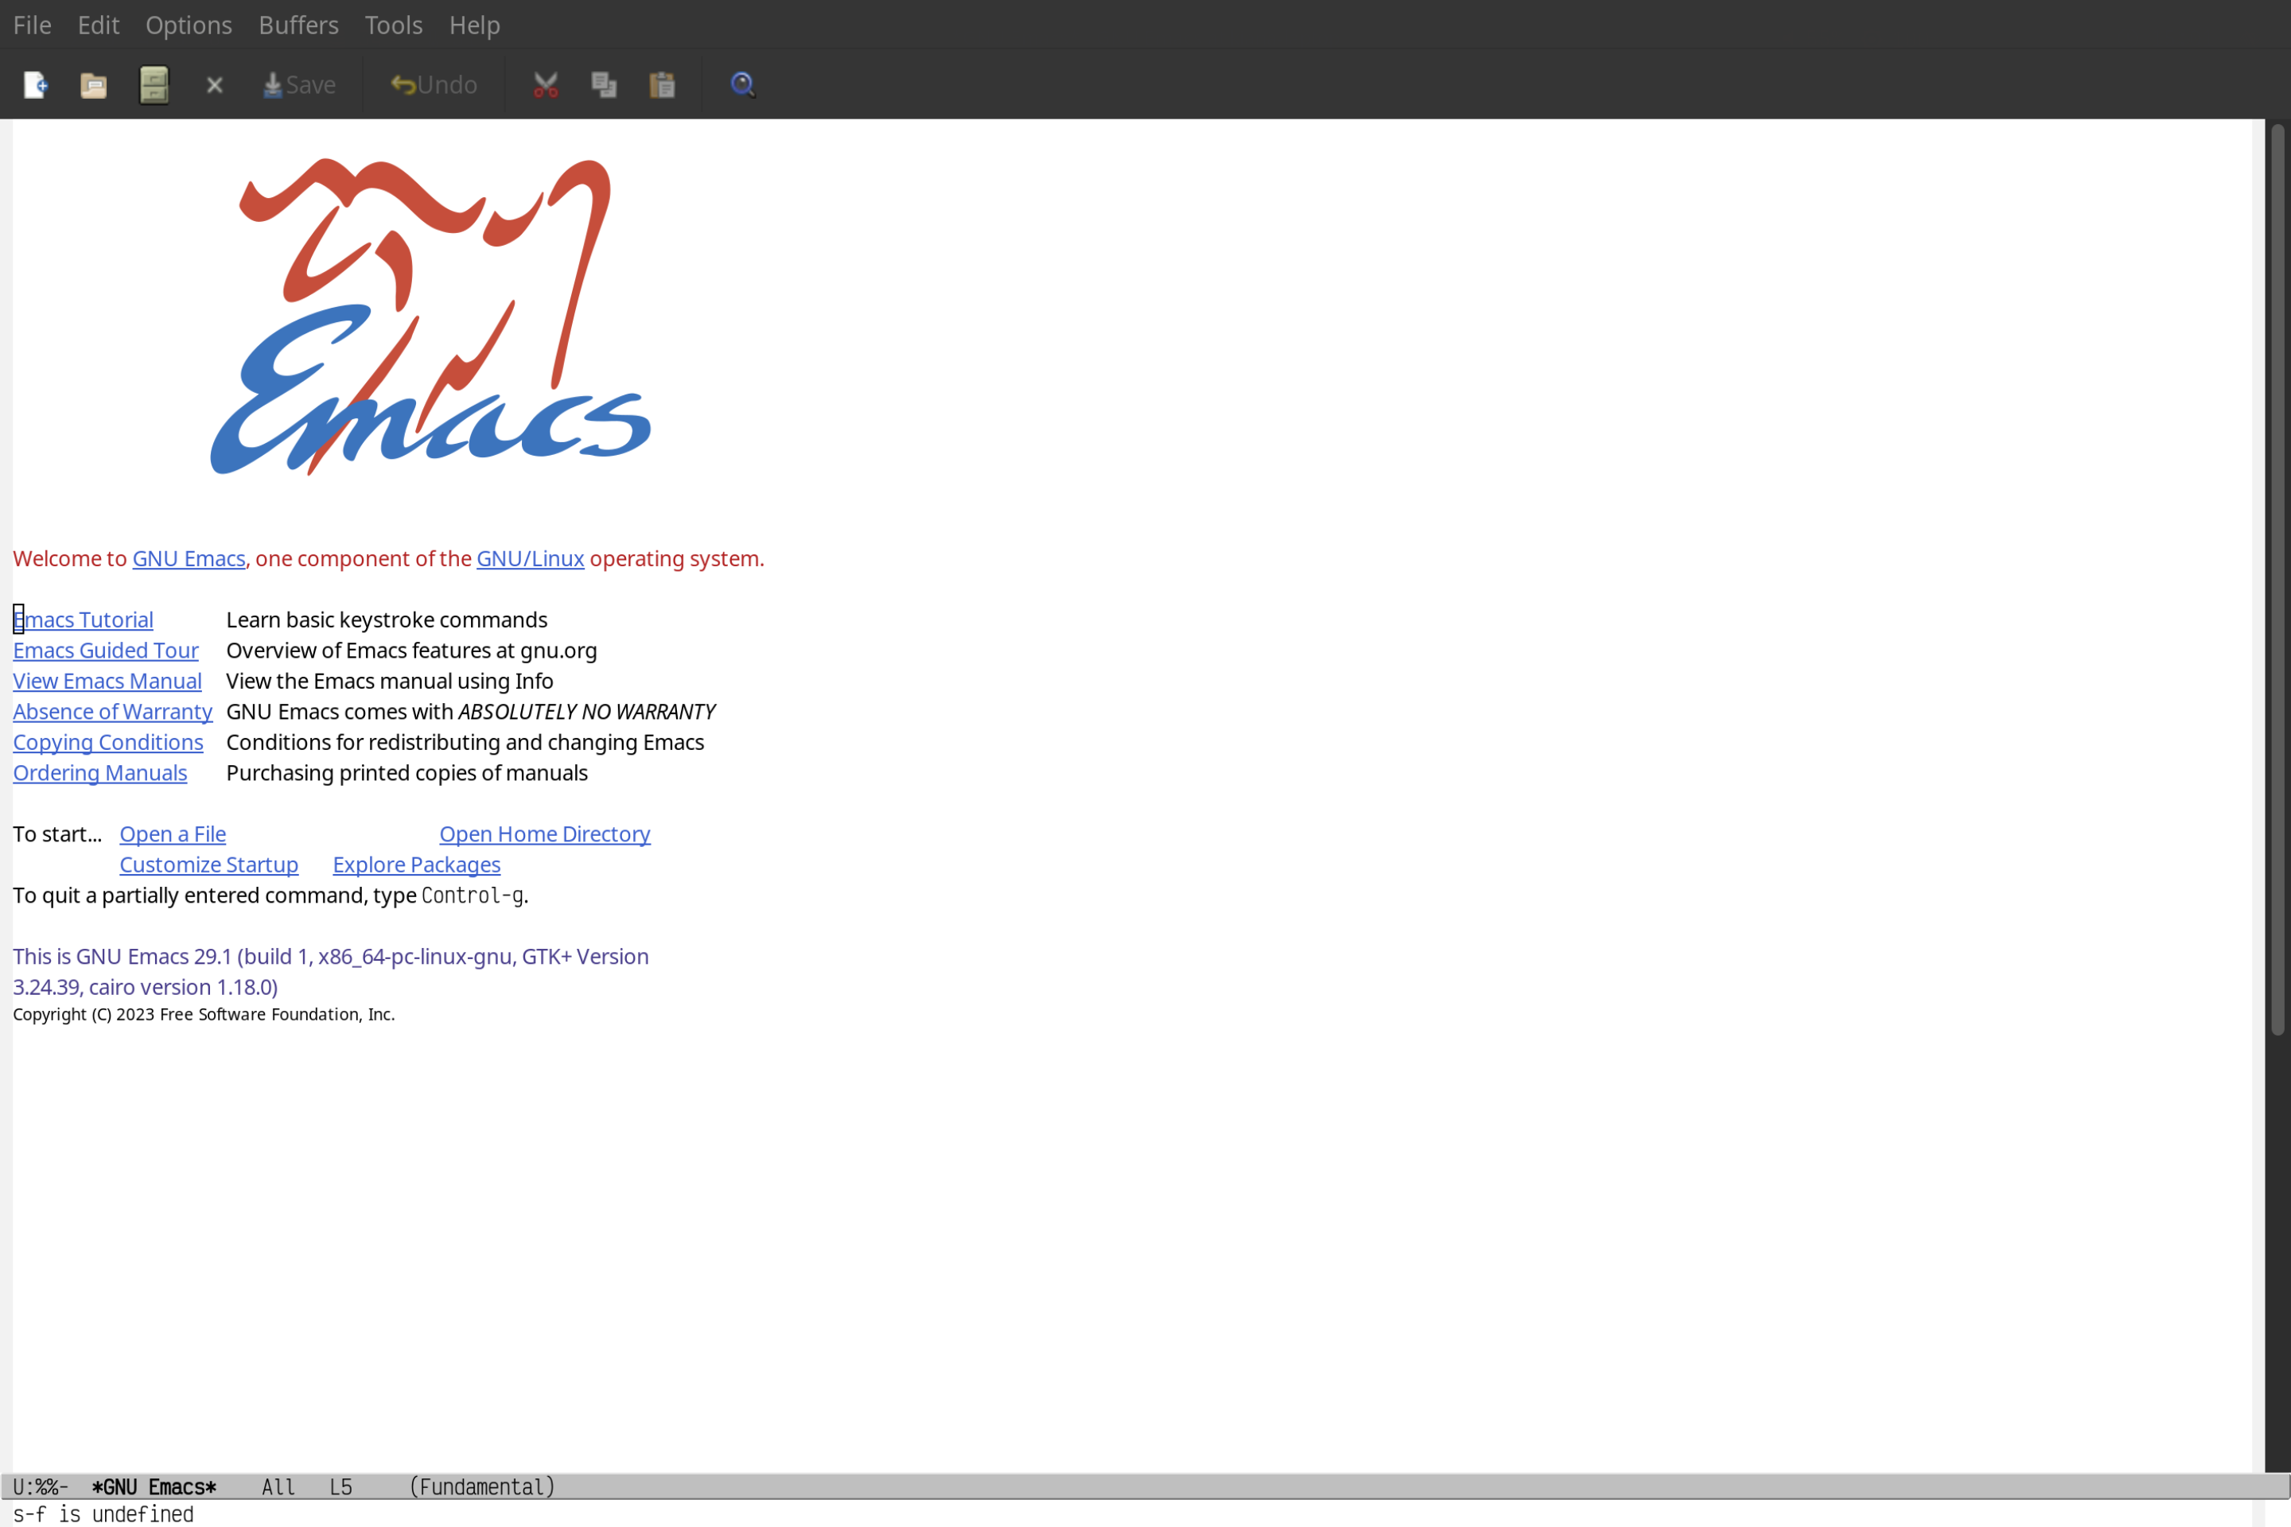Click the Explore Packages link
Screen dimensions: 2291x1527
tap(416, 864)
